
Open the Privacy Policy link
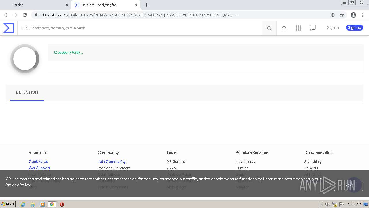[x=18, y=185]
